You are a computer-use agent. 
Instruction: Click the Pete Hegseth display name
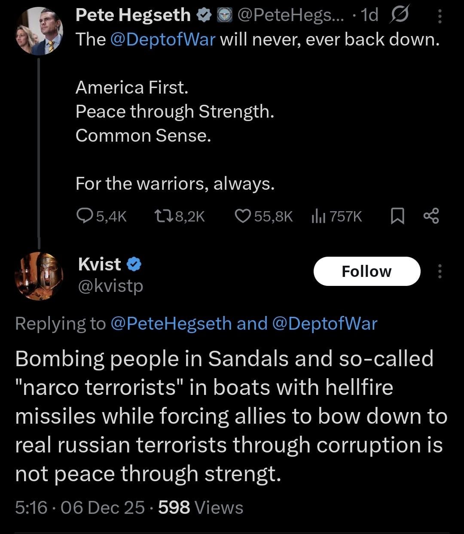133,15
